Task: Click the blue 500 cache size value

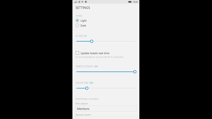Action: tap(91, 83)
